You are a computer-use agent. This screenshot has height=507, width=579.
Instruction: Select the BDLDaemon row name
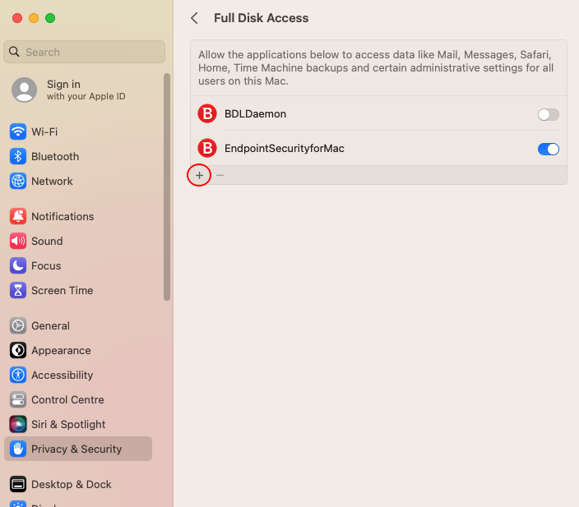pyautogui.click(x=255, y=113)
